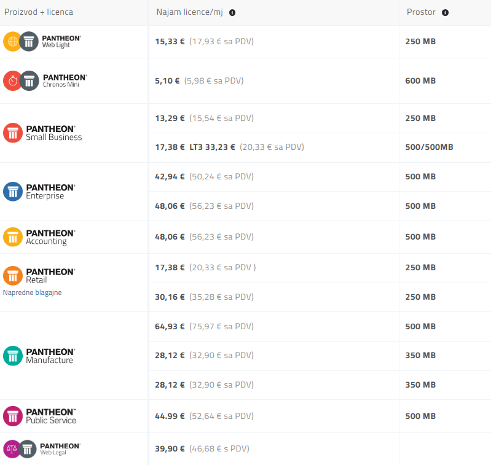Screen dimensions: 491x465
Task: Click the teal PANTHEON Manufacture icon
Action: point(13,356)
